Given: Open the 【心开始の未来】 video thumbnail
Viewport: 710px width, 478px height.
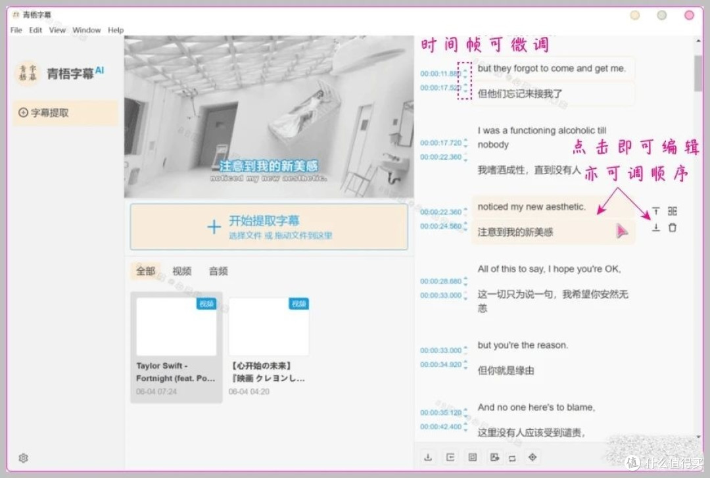Looking at the screenshot, I should pos(269,326).
